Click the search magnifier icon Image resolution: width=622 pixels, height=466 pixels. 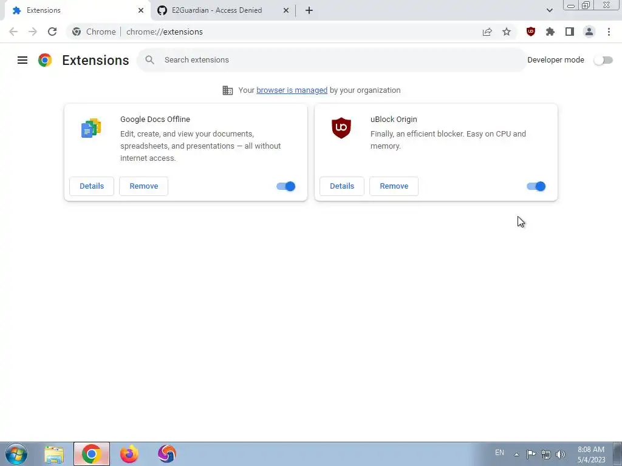point(149,60)
